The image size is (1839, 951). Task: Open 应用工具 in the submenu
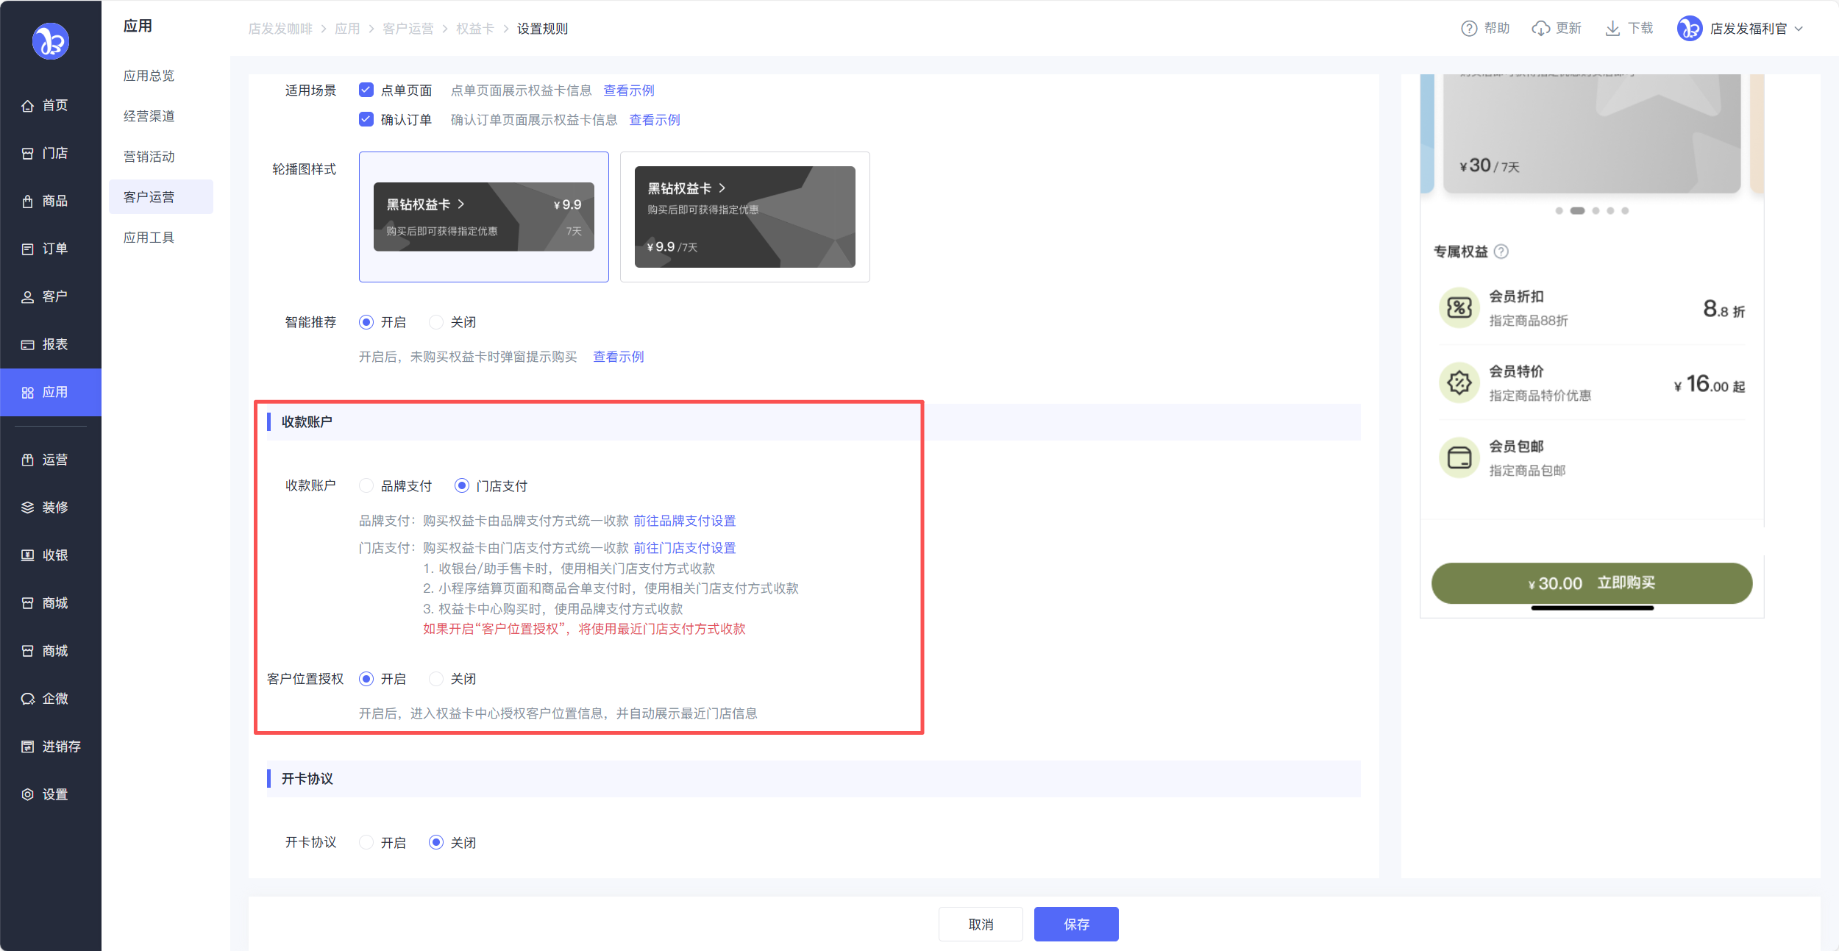coord(149,238)
